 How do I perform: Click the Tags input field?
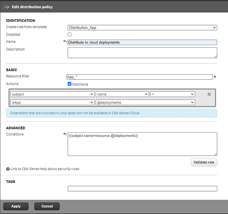(x=142, y=188)
